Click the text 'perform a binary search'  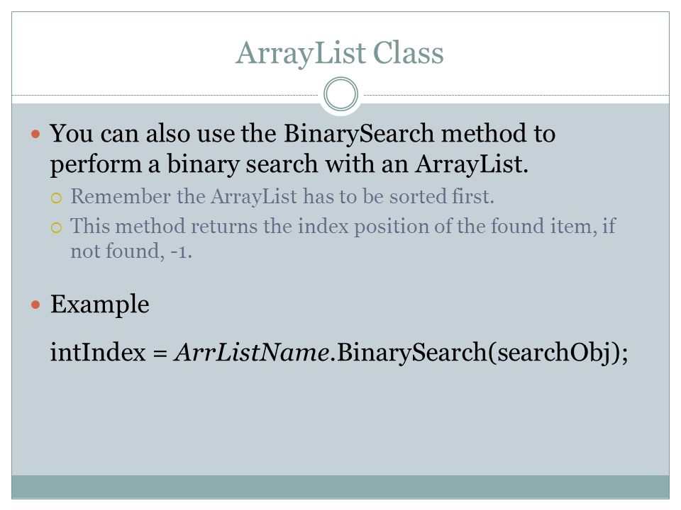pos(184,164)
